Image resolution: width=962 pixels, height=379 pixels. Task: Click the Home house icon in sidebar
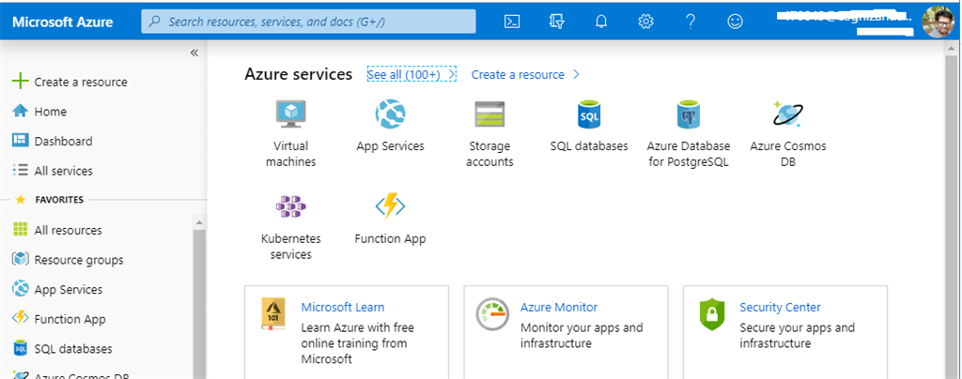[x=21, y=111]
